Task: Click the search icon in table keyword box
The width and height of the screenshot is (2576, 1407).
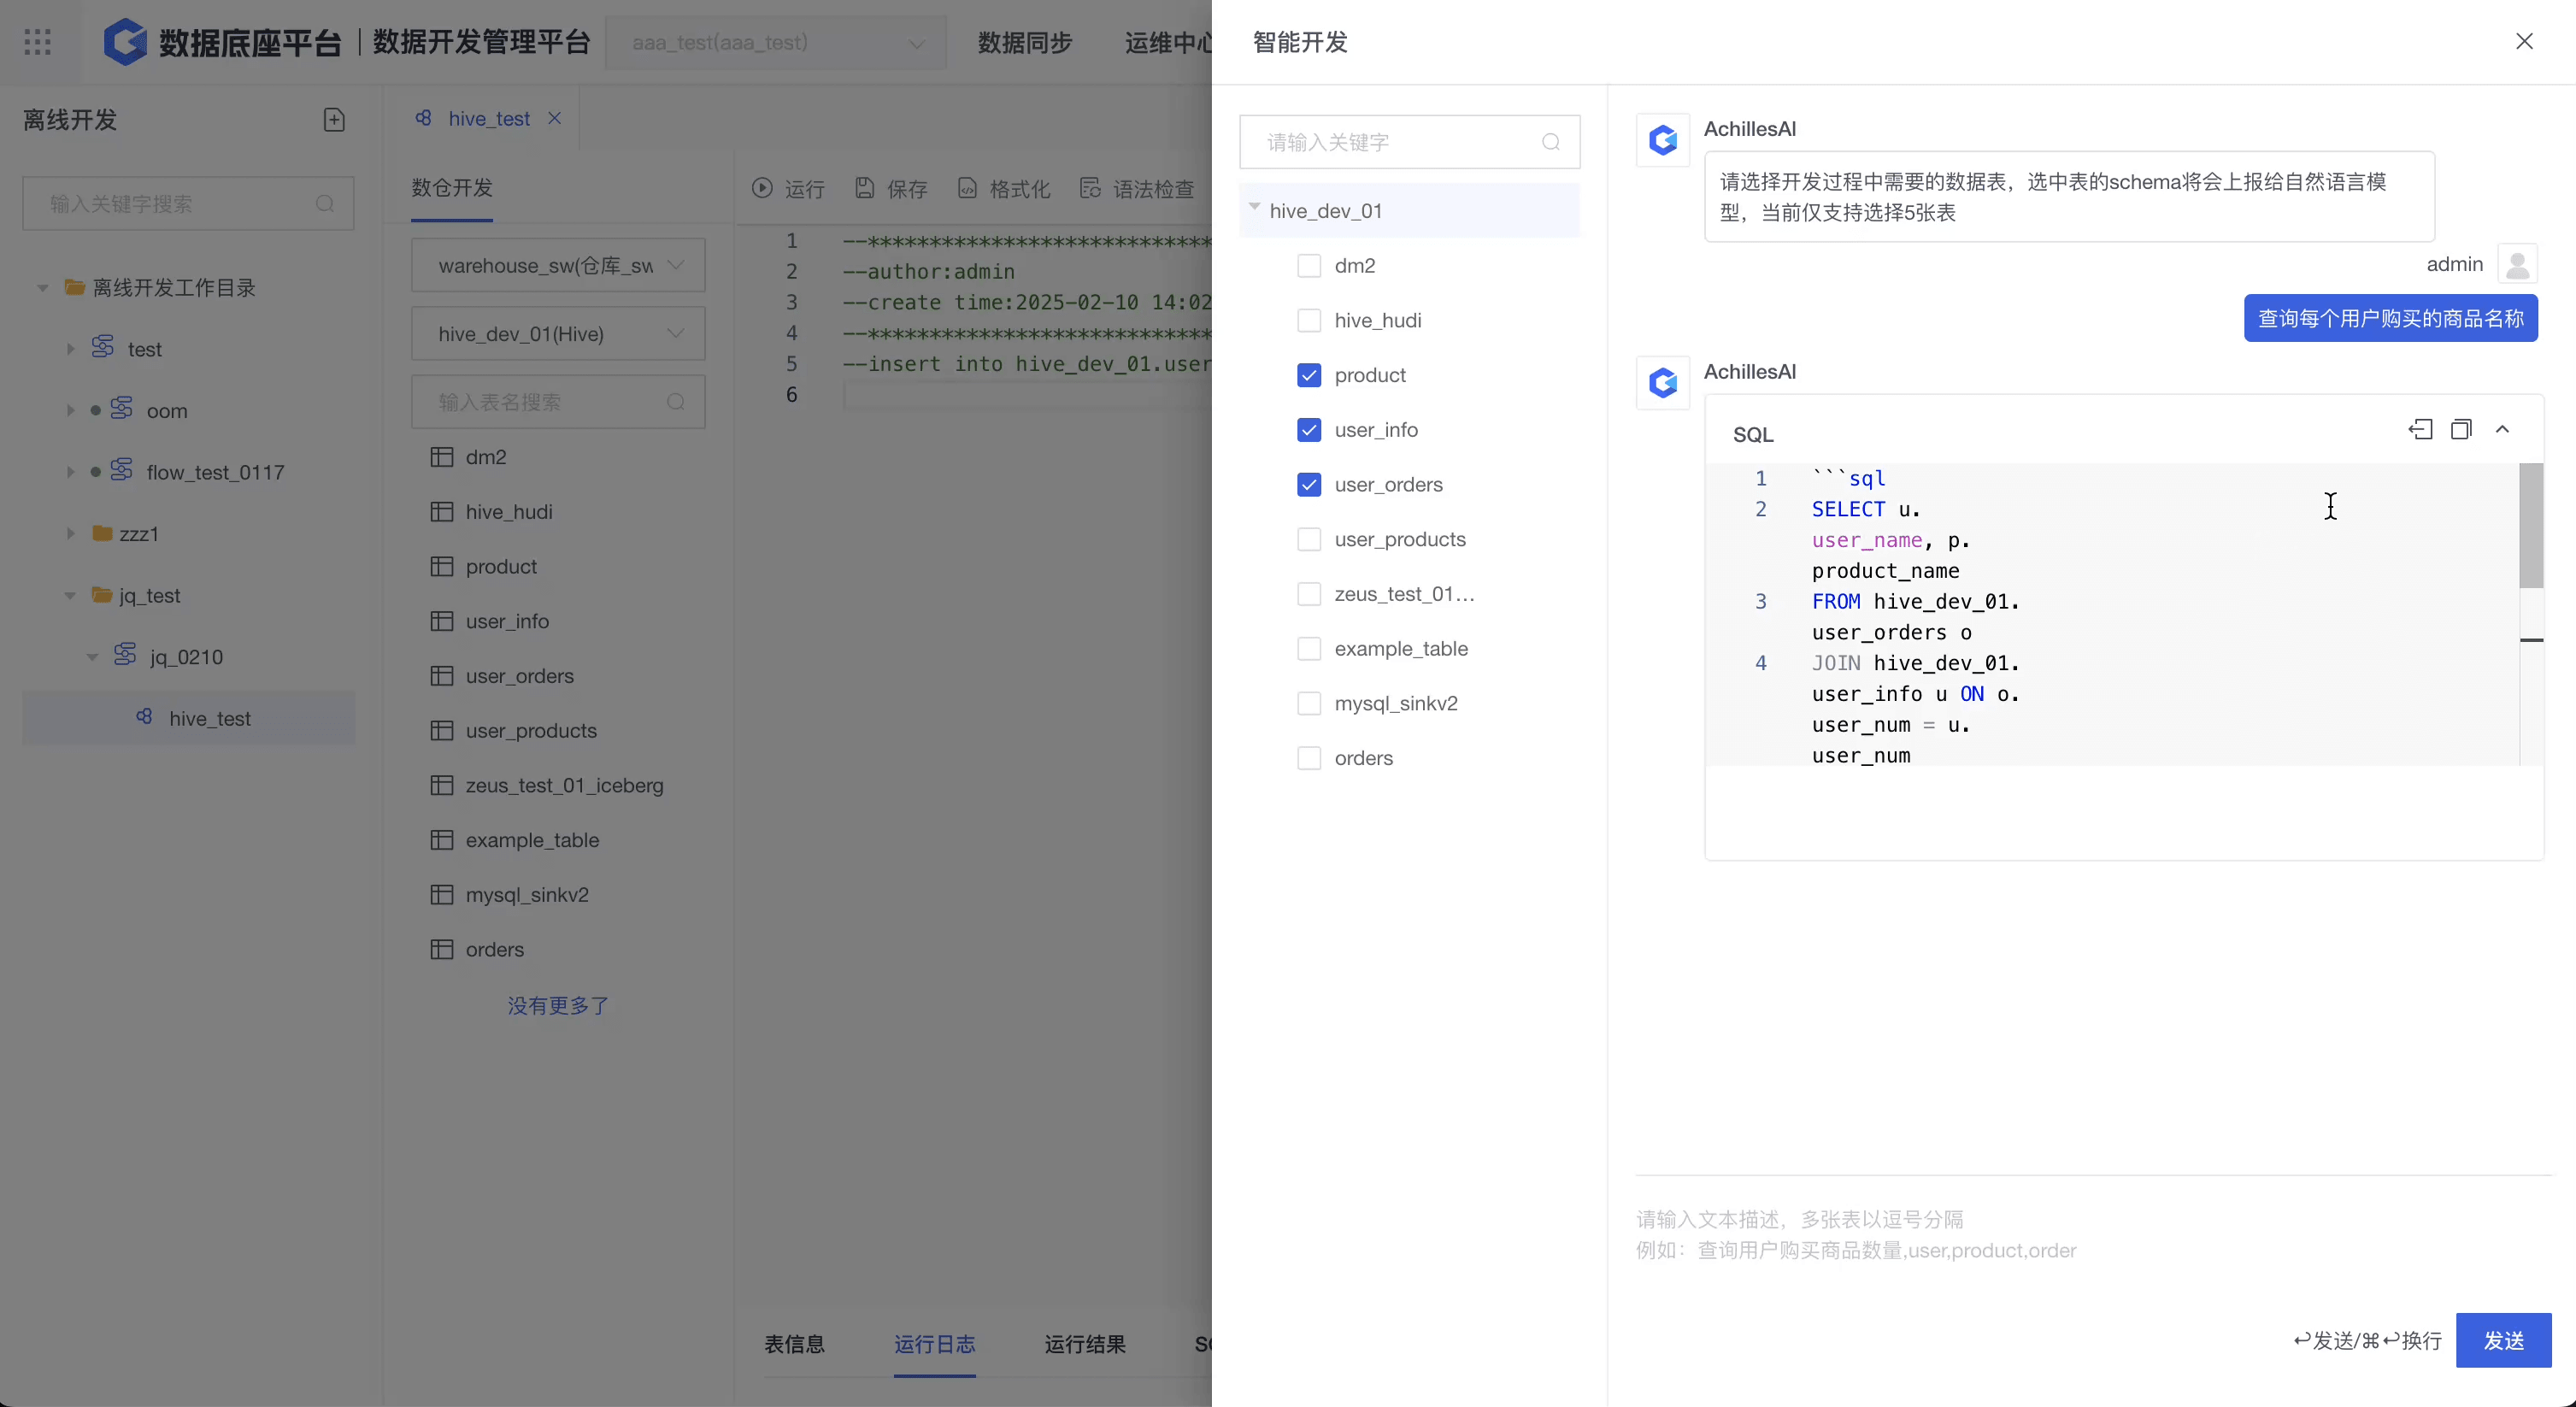Action: click(x=1550, y=142)
